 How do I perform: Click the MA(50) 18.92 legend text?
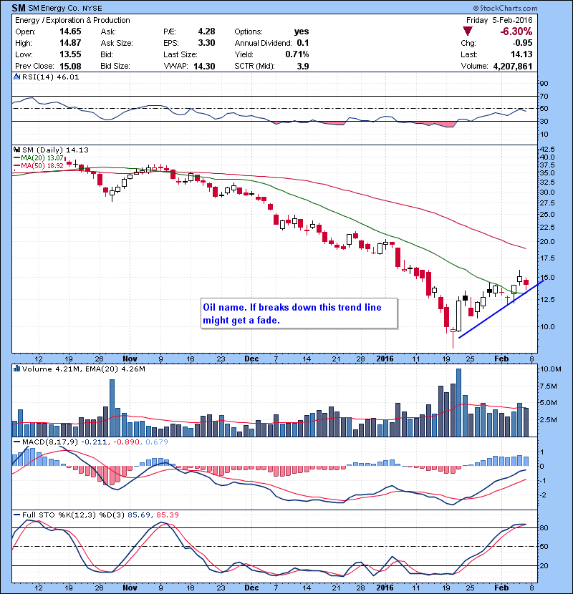click(x=42, y=166)
